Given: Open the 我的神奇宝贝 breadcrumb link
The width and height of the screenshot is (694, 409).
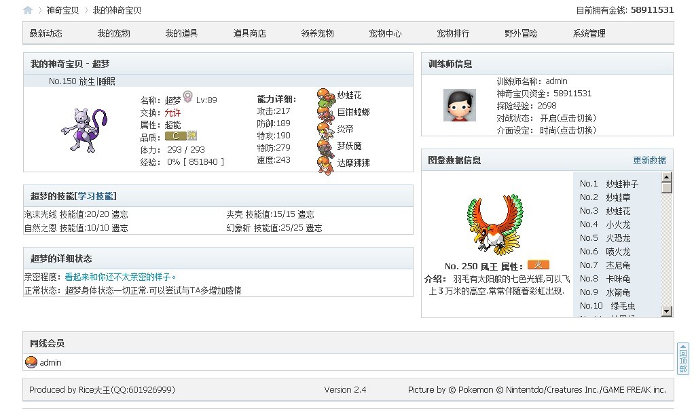Looking at the screenshot, I should [x=117, y=10].
